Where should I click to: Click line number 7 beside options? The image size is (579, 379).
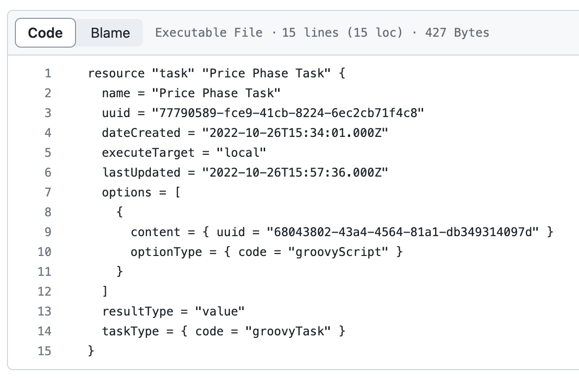point(47,192)
